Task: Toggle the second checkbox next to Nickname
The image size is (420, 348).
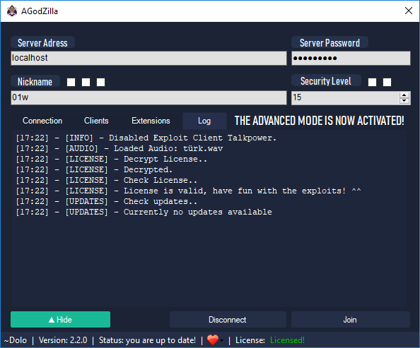Action: [86, 82]
